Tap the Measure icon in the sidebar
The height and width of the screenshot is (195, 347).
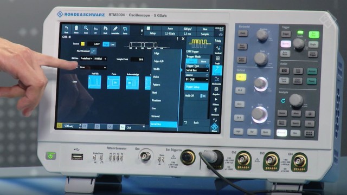click(215, 112)
